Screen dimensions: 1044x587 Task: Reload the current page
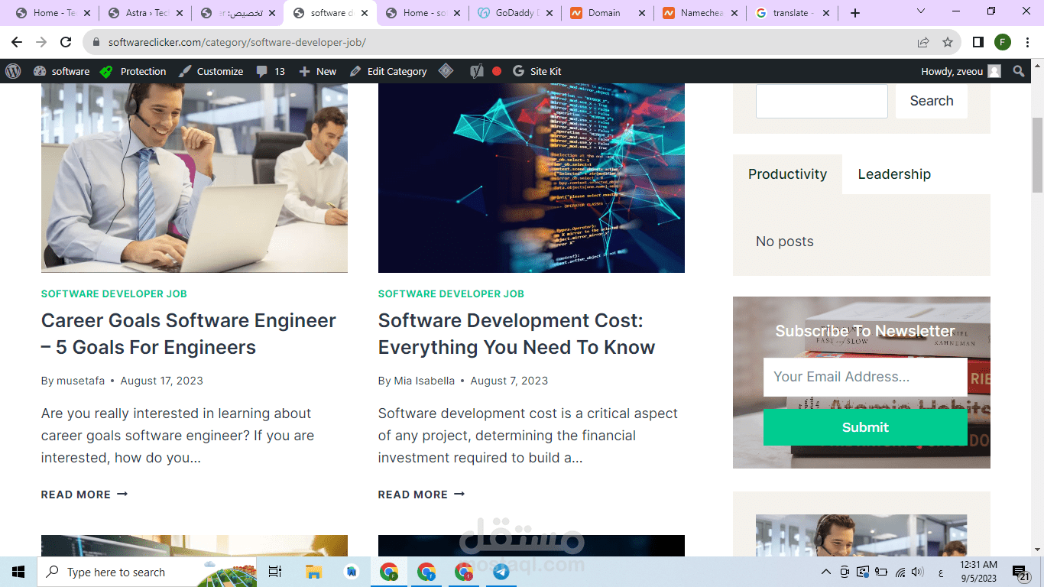(66, 42)
